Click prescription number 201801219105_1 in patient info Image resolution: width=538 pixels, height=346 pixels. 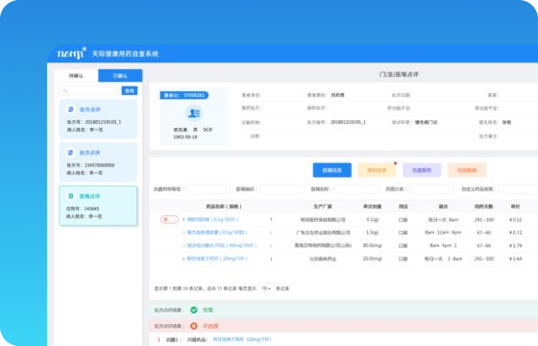click(348, 122)
